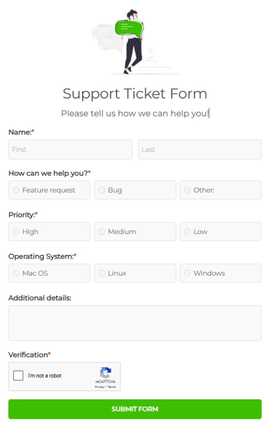Select "Windows" as operating system

tap(187, 273)
